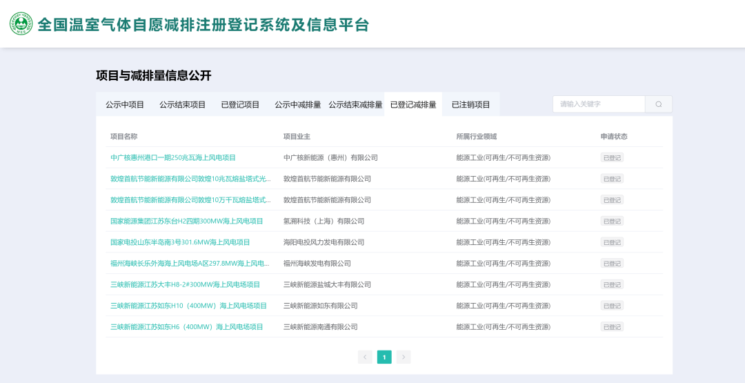Click 已登记 status badge for 中广核惠州港口 row
The height and width of the screenshot is (383, 745).
click(x=612, y=158)
